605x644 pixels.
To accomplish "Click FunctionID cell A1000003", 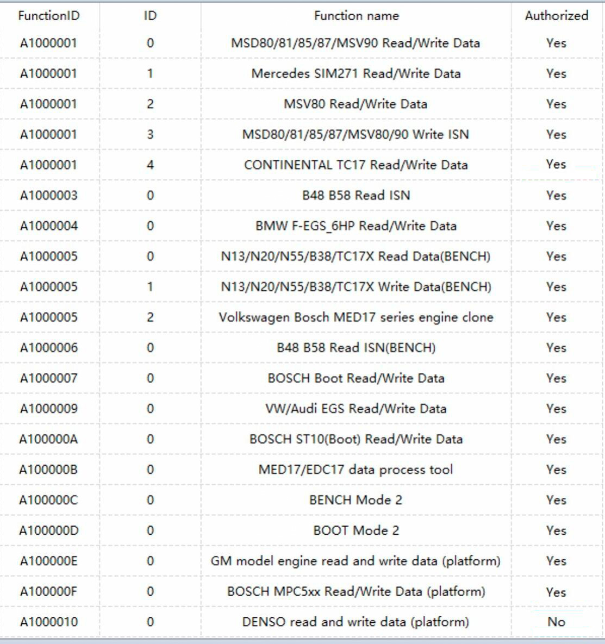I will 49,195.
